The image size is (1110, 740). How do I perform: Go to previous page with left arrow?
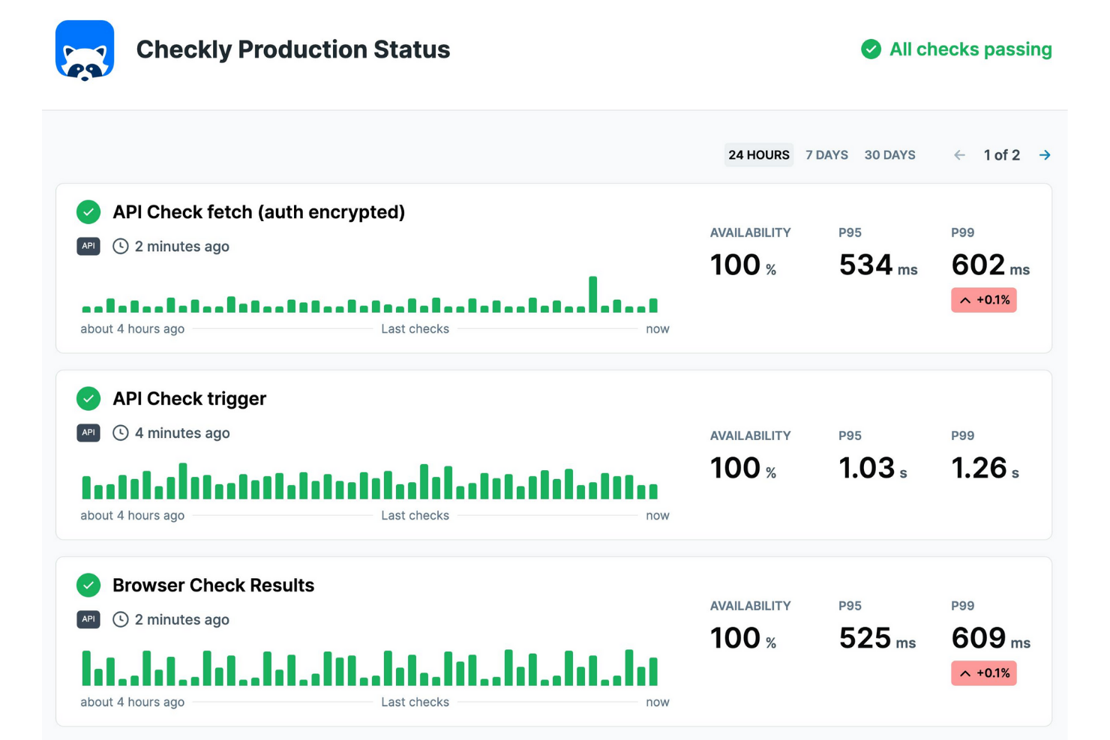pyautogui.click(x=959, y=155)
